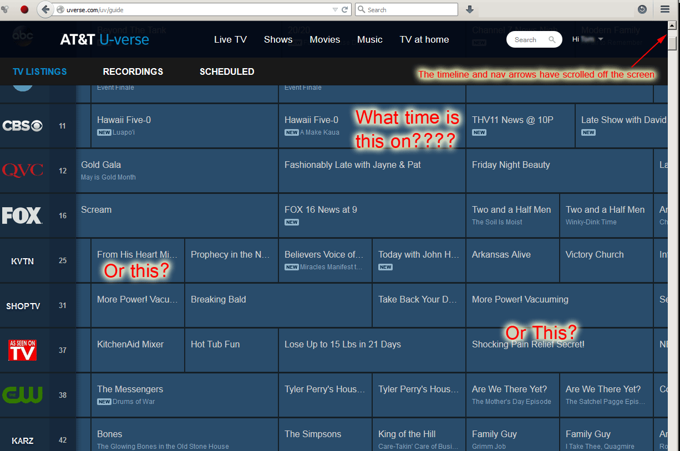The height and width of the screenshot is (451, 680).
Task: Select the FOX channel logo
Action: tap(22, 216)
